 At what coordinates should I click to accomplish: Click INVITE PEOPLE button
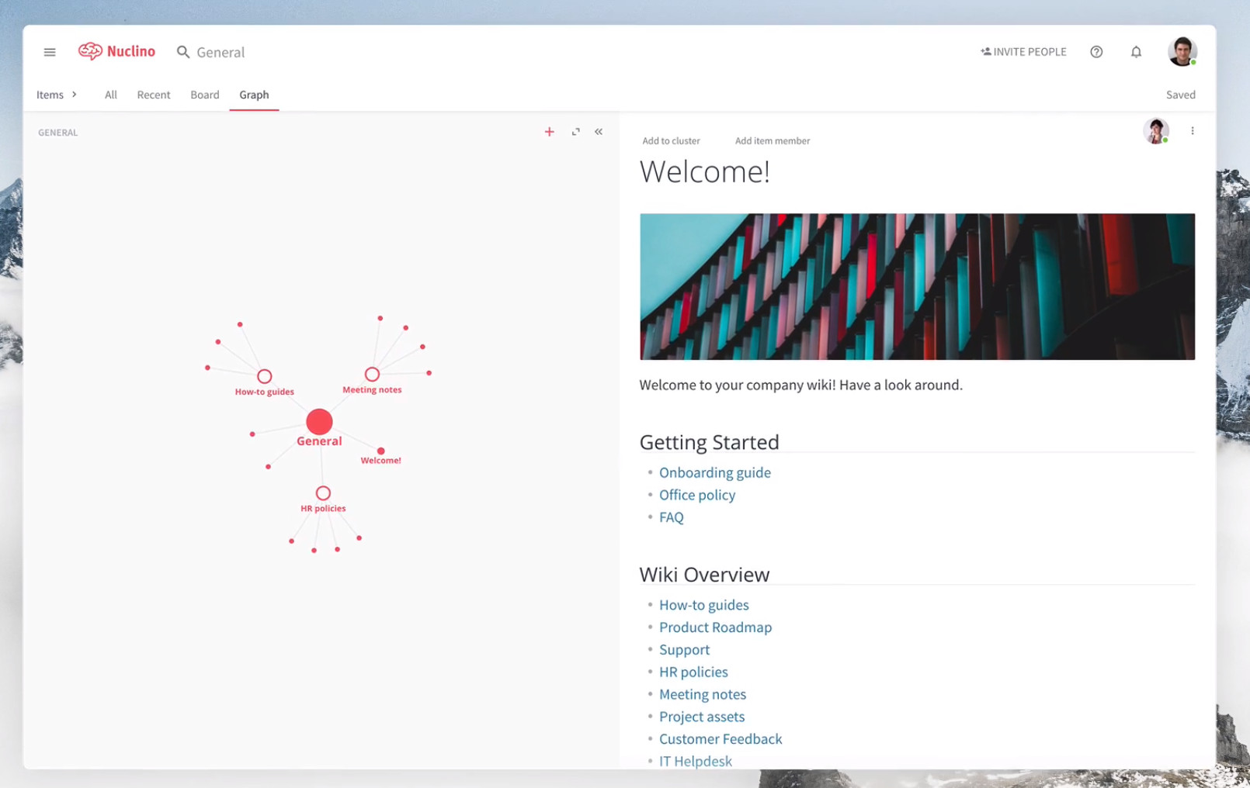[1023, 52]
